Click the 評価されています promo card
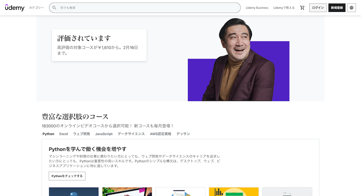This screenshot has width=361, height=196. [99, 45]
